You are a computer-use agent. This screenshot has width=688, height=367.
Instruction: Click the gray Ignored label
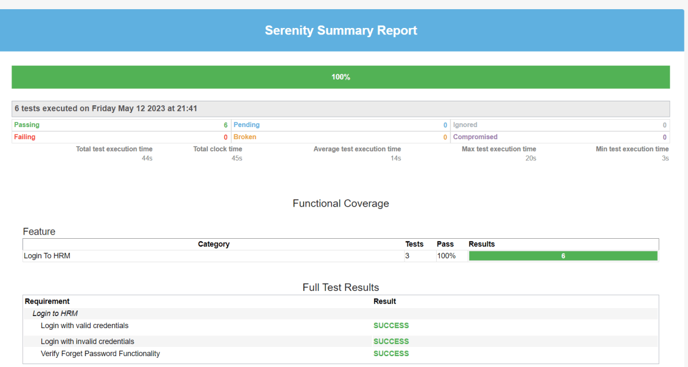[x=465, y=125]
